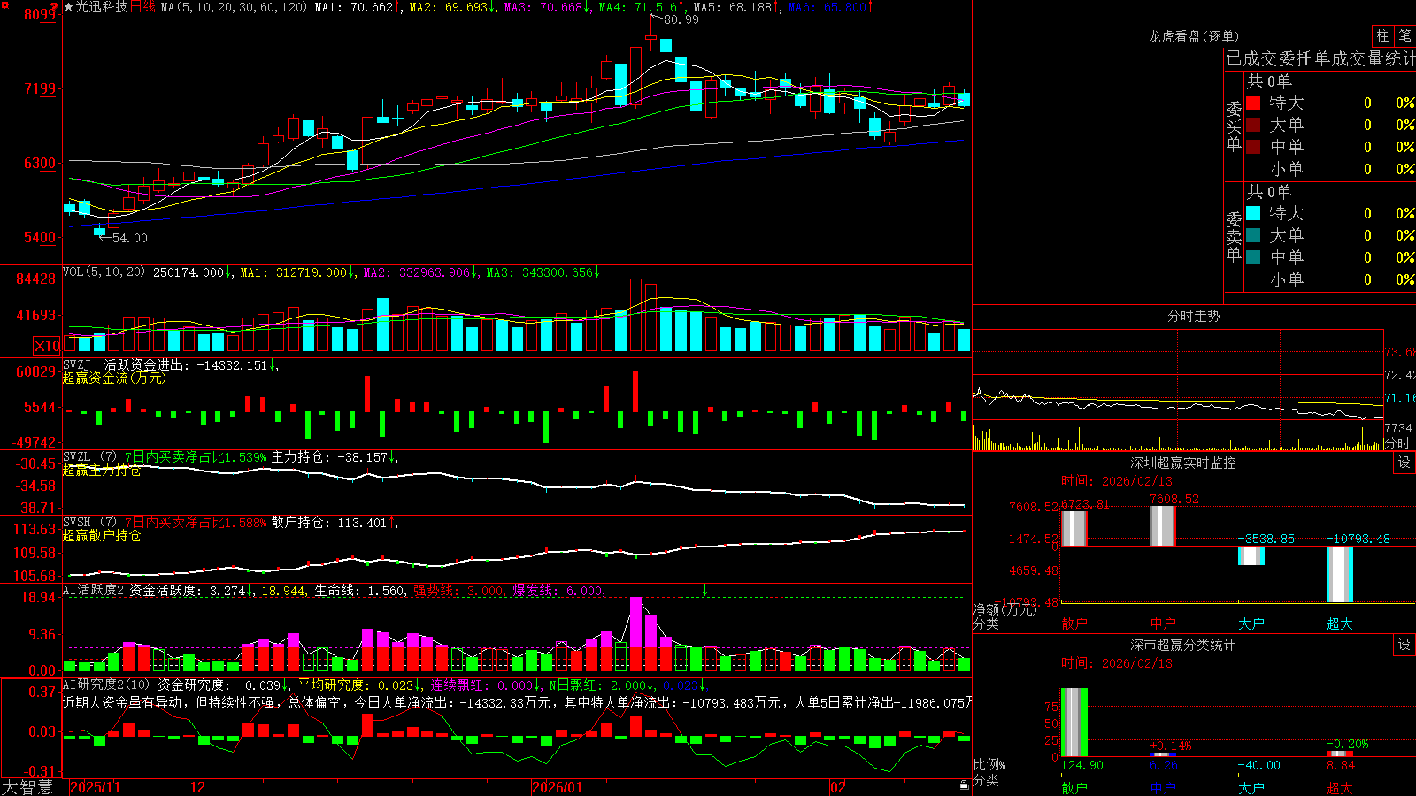Click the lock icon at chart bottom-right
This screenshot has width=1416, height=796.
click(964, 785)
